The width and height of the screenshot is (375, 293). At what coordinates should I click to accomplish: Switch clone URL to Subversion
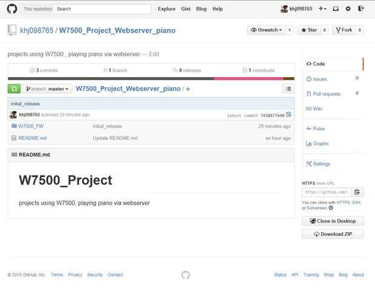click(x=316, y=208)
